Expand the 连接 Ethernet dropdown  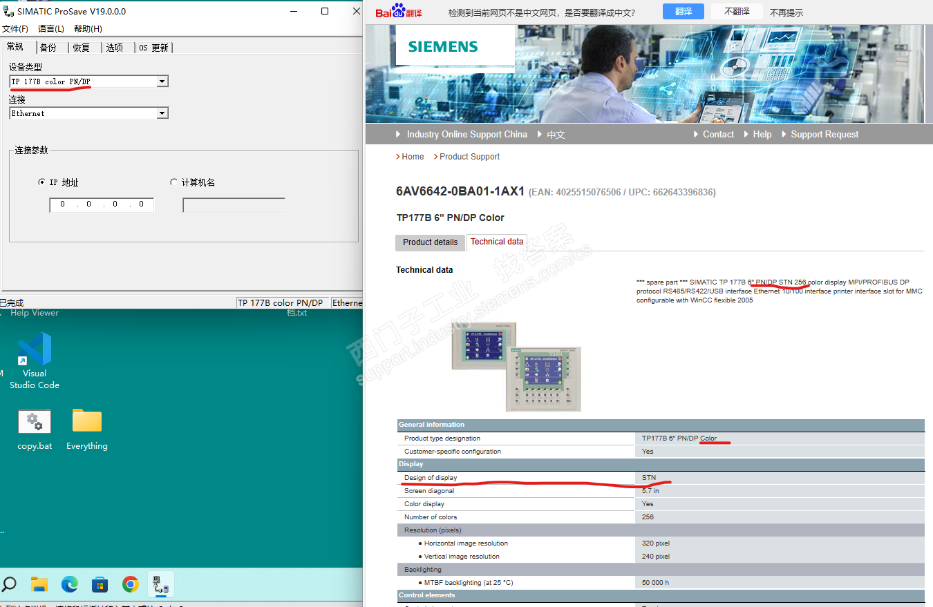click(x=162, y=113)
